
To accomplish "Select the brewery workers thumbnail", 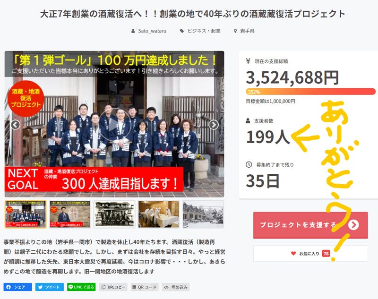I will click(159, 214).
